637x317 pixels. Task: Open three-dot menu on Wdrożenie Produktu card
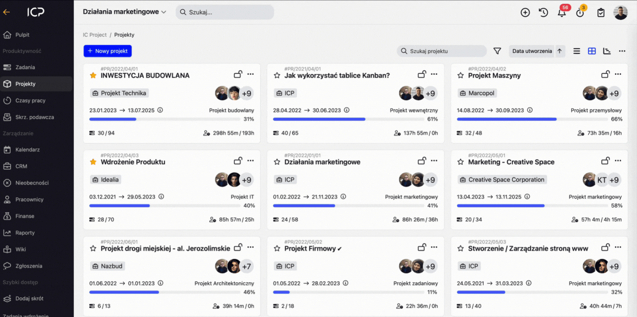(x=250, y=160)
